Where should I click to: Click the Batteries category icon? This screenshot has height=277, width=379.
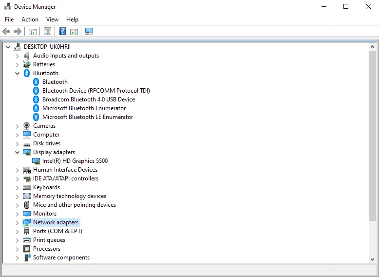click(x=27, y=64)
